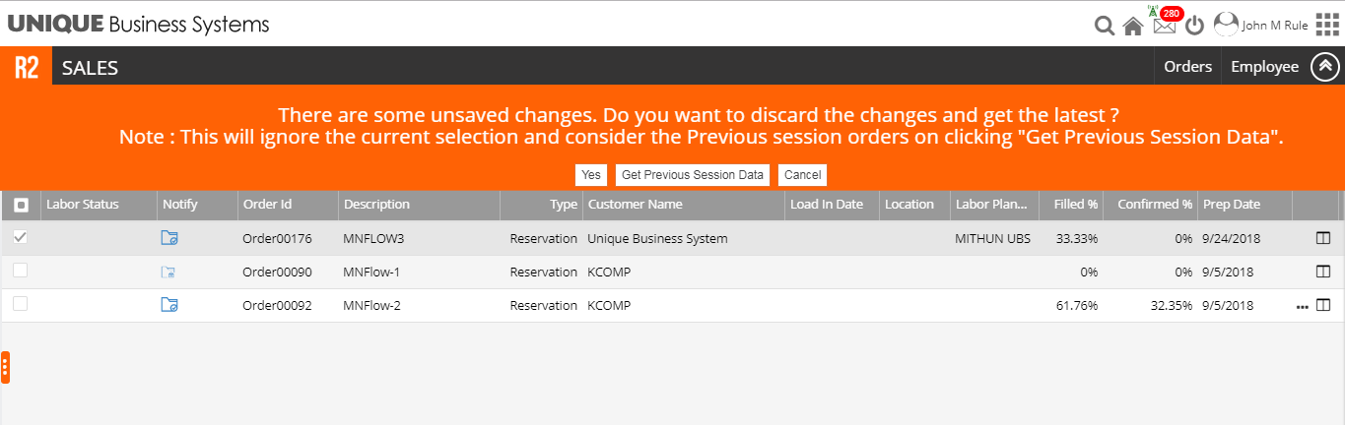Go to the home icon

pyautogui.click(x=1133, y=27)
